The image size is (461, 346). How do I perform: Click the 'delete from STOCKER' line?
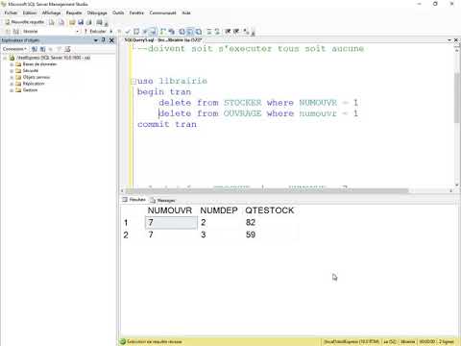[258, 103]
